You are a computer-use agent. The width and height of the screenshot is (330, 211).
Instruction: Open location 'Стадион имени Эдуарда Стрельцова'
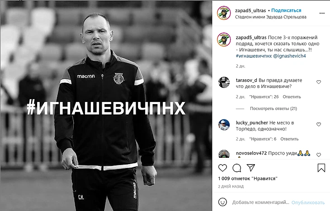coord(271,17)
